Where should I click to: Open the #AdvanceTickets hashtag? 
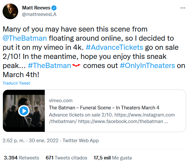(114, 47)
